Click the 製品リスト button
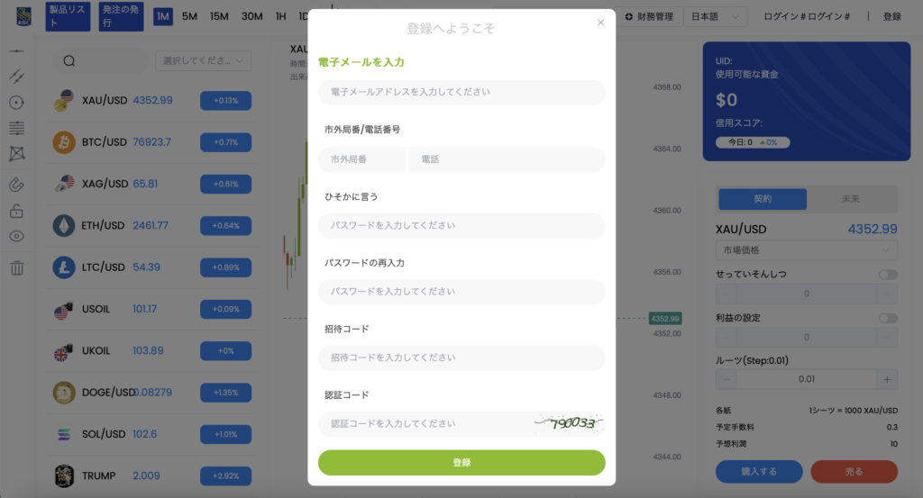This screenshot has width=923, height=498. pyautogui.click(x=68, y=16)
